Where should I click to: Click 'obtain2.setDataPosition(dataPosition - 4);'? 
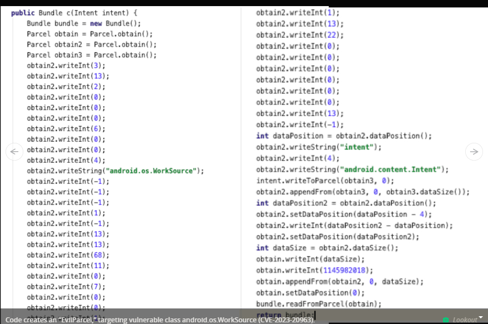[x=344, y=215]
